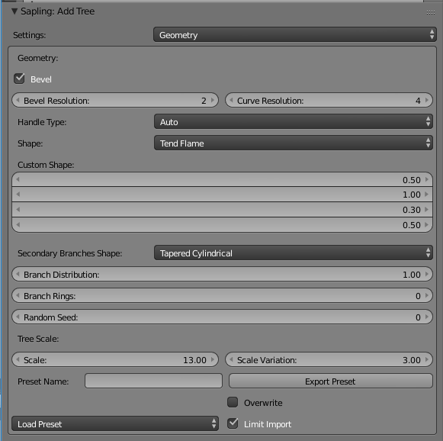Disable the Limit Import checkbox
The image size is (443, 441).
tap(233, 423)
